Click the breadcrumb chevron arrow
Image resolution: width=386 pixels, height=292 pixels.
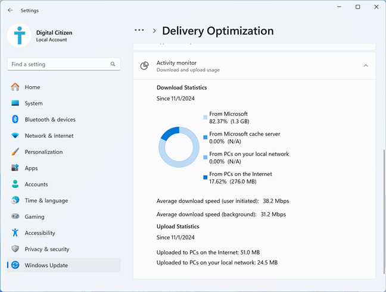tap(154, 31)
